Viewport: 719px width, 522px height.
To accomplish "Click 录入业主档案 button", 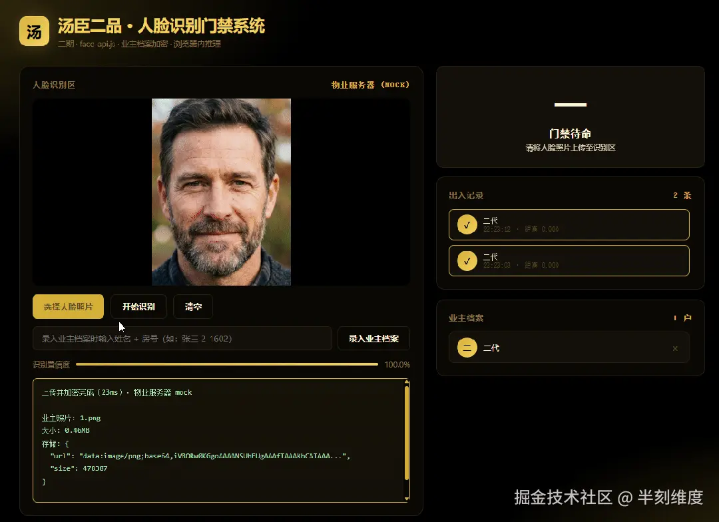I will [x=373, y=338].
